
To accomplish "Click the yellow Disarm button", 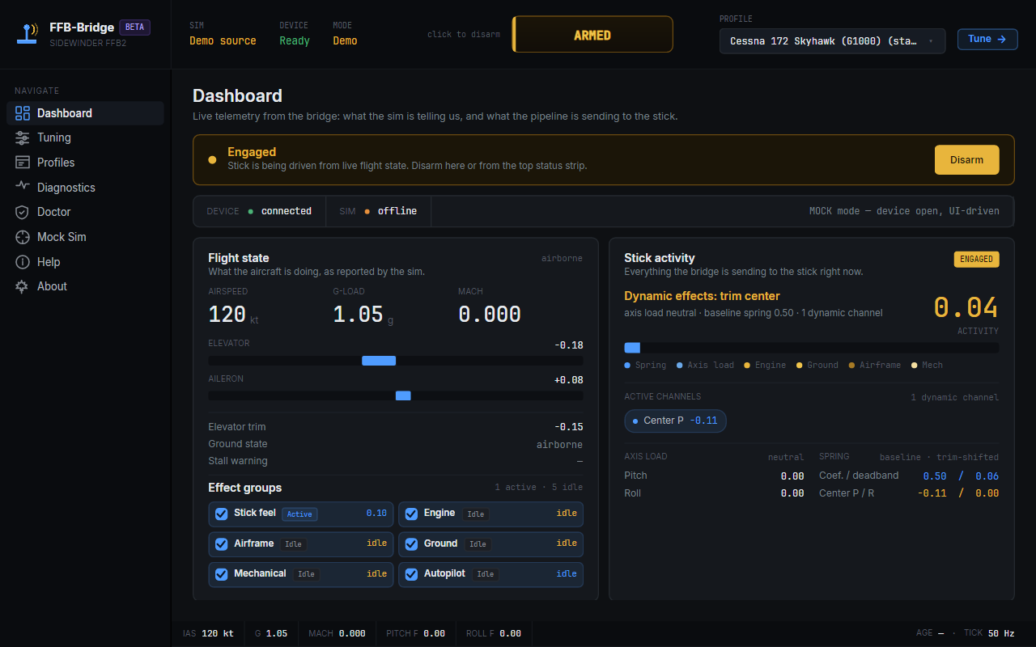I will 966,160.
